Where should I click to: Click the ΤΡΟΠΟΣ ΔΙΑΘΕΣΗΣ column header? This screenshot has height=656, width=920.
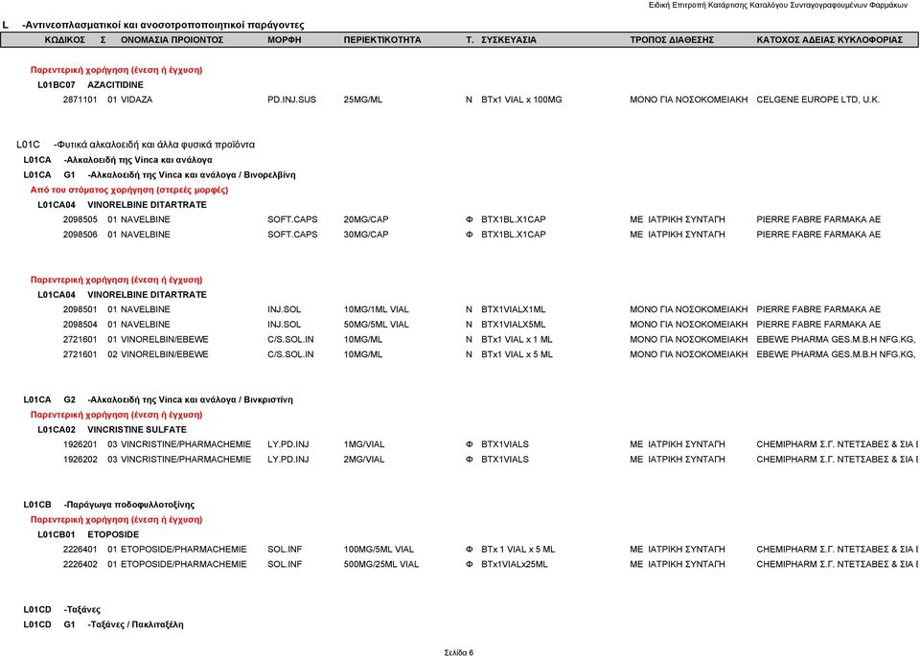tap(672, 40)
